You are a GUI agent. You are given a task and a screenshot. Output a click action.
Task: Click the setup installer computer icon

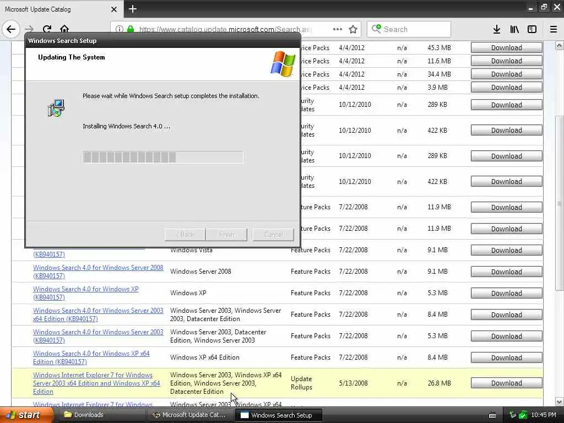pos(56,108)
